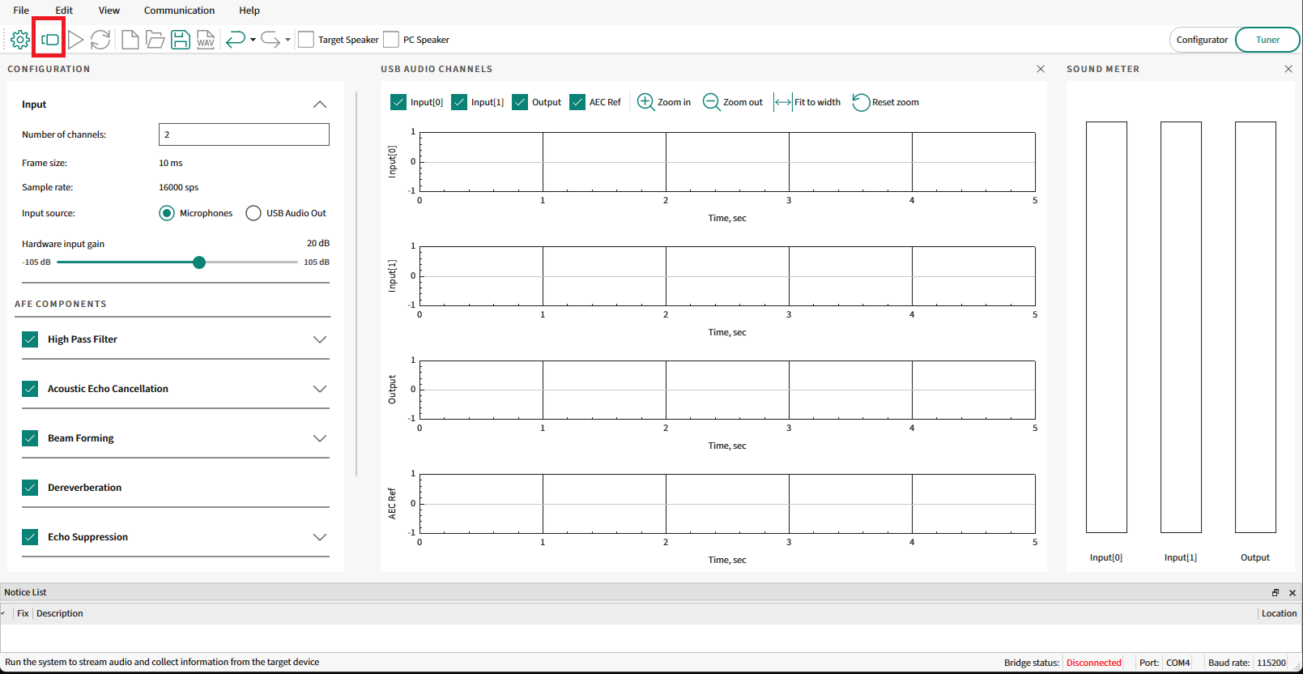Click the Number of channels input field
Screen dimensions: 1303x674
click(x=244, y=134)
